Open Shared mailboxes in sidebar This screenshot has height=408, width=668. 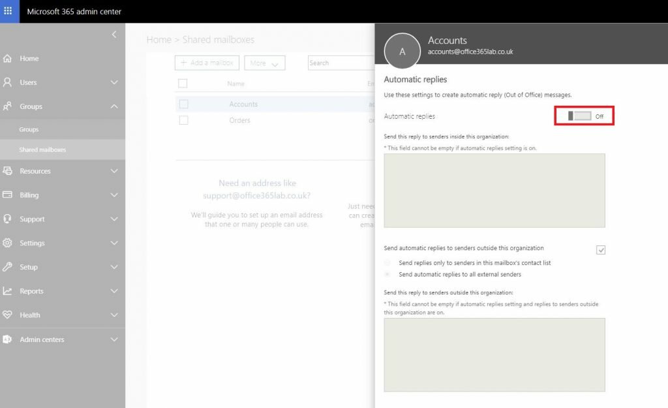coord(42,149)
